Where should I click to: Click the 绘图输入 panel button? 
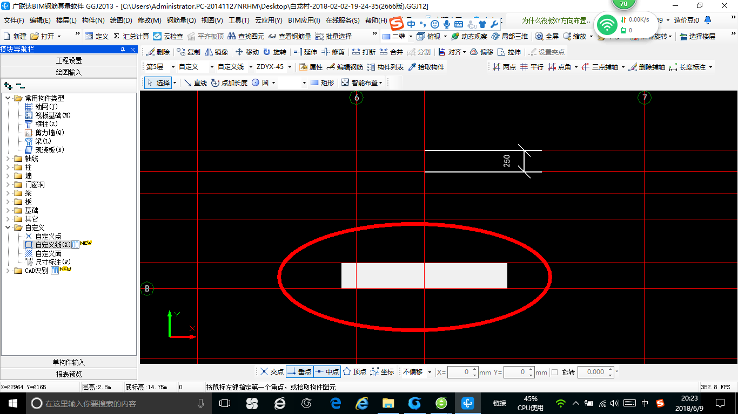click(69, 72)
